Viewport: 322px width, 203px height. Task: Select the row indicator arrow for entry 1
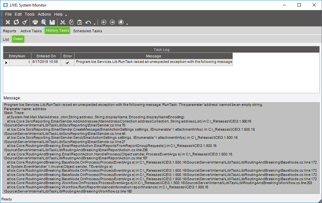click(6, 63)
